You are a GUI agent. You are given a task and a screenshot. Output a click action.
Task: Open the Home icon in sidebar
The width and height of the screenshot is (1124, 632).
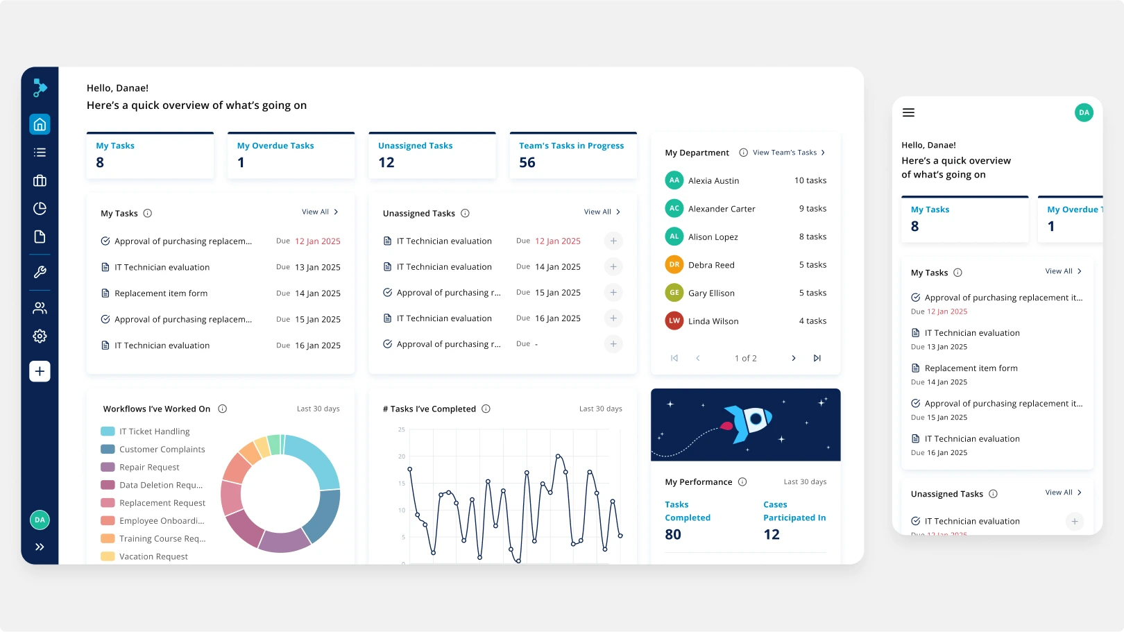40,124
